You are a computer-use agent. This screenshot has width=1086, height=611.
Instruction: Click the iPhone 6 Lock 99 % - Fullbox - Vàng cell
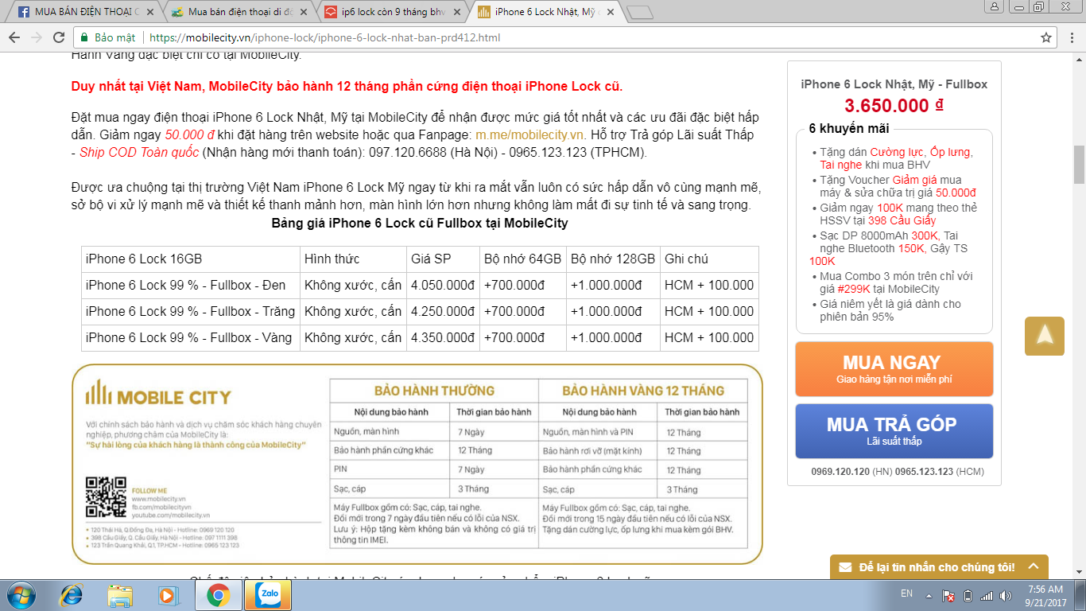[191, 337]
